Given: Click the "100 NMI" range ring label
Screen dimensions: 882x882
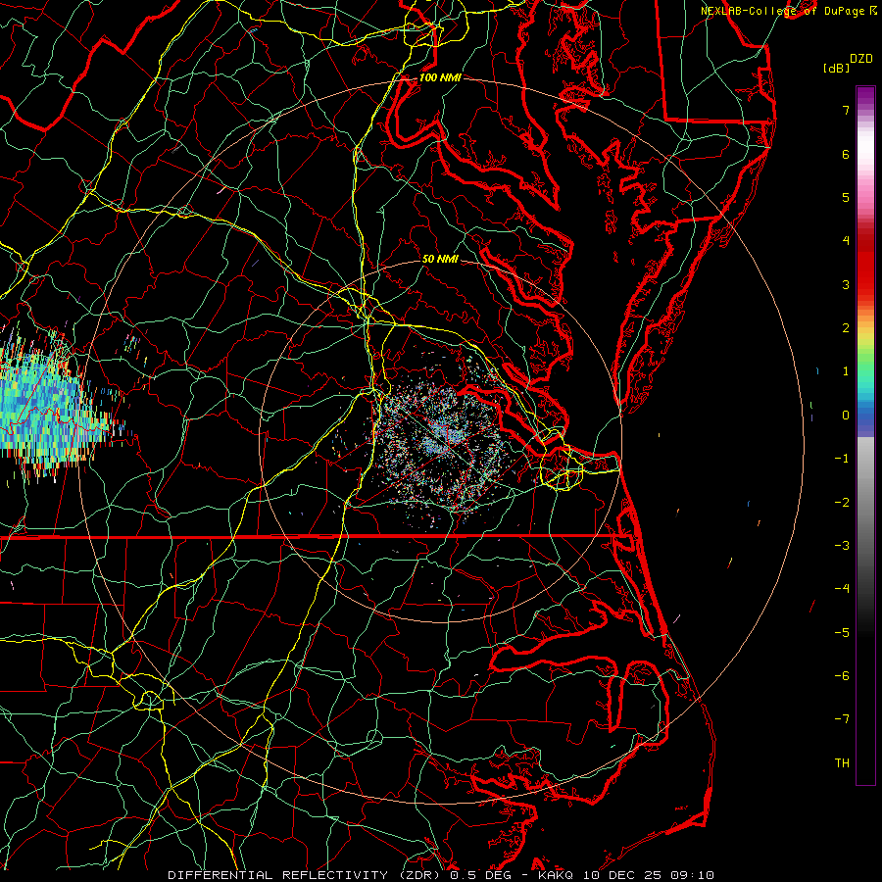Looking at the screenshot, I should tap(440, 77).
